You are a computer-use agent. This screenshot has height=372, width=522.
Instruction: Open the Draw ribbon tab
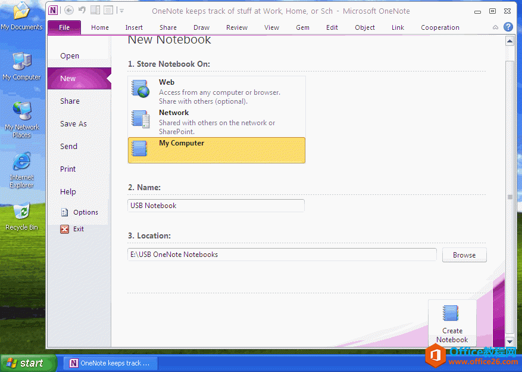click(x=201, y=27)
